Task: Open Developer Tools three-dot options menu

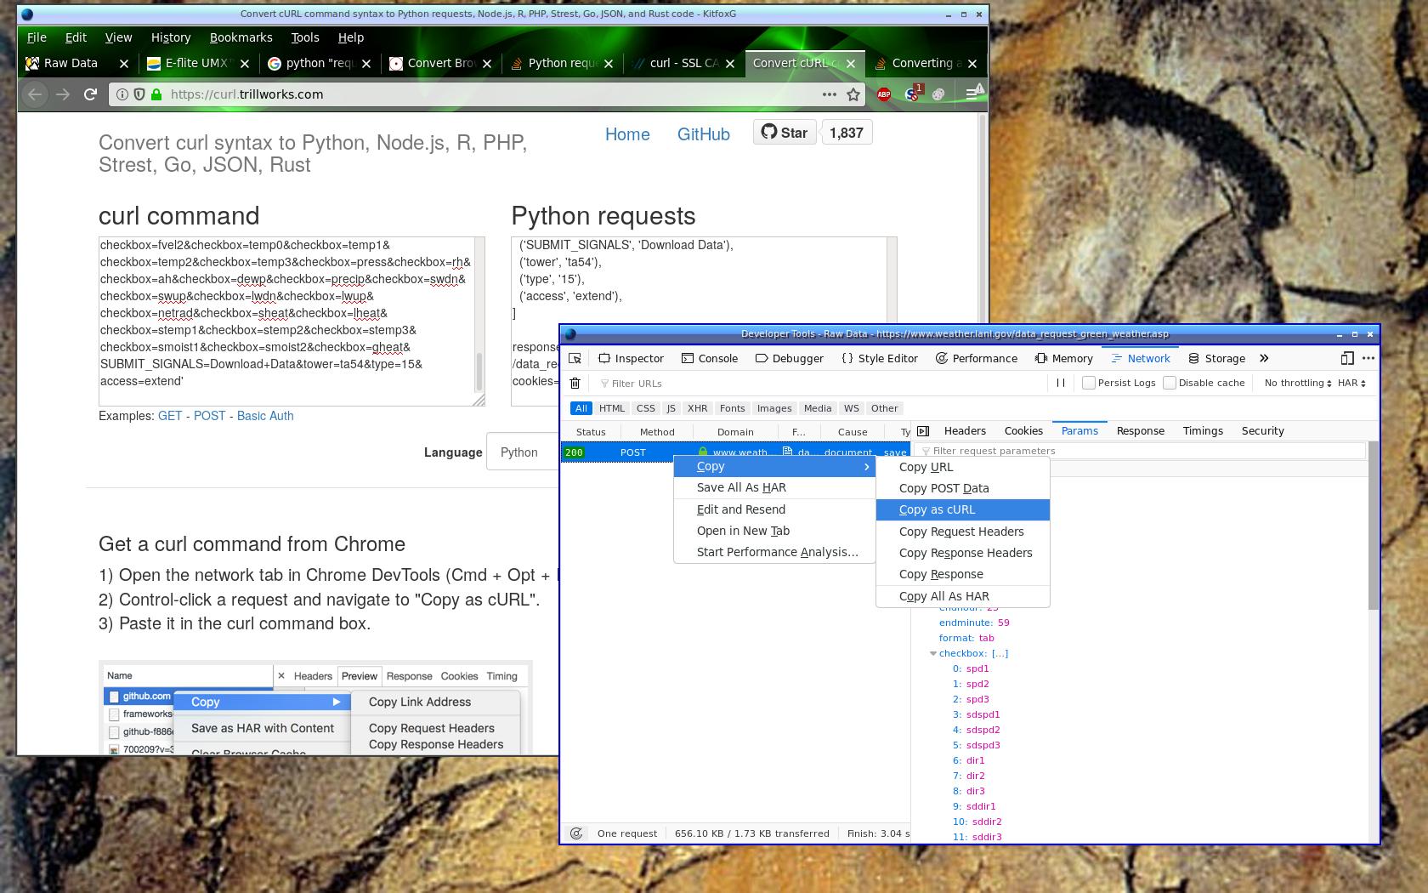Action: click(x=1368, y=358)
